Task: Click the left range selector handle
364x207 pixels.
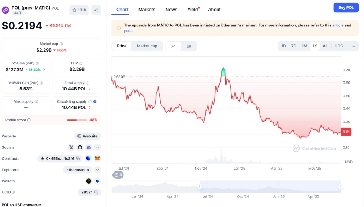Action: click(x=200, y=186)
